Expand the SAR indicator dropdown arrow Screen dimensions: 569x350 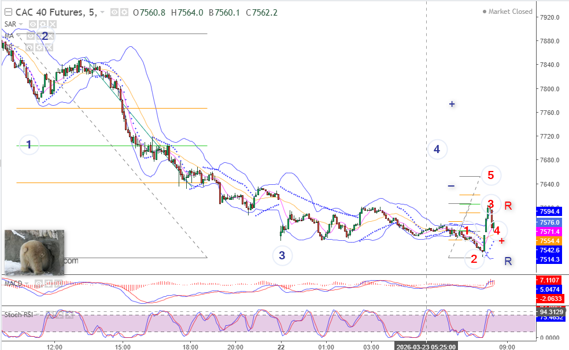[21, 24]
